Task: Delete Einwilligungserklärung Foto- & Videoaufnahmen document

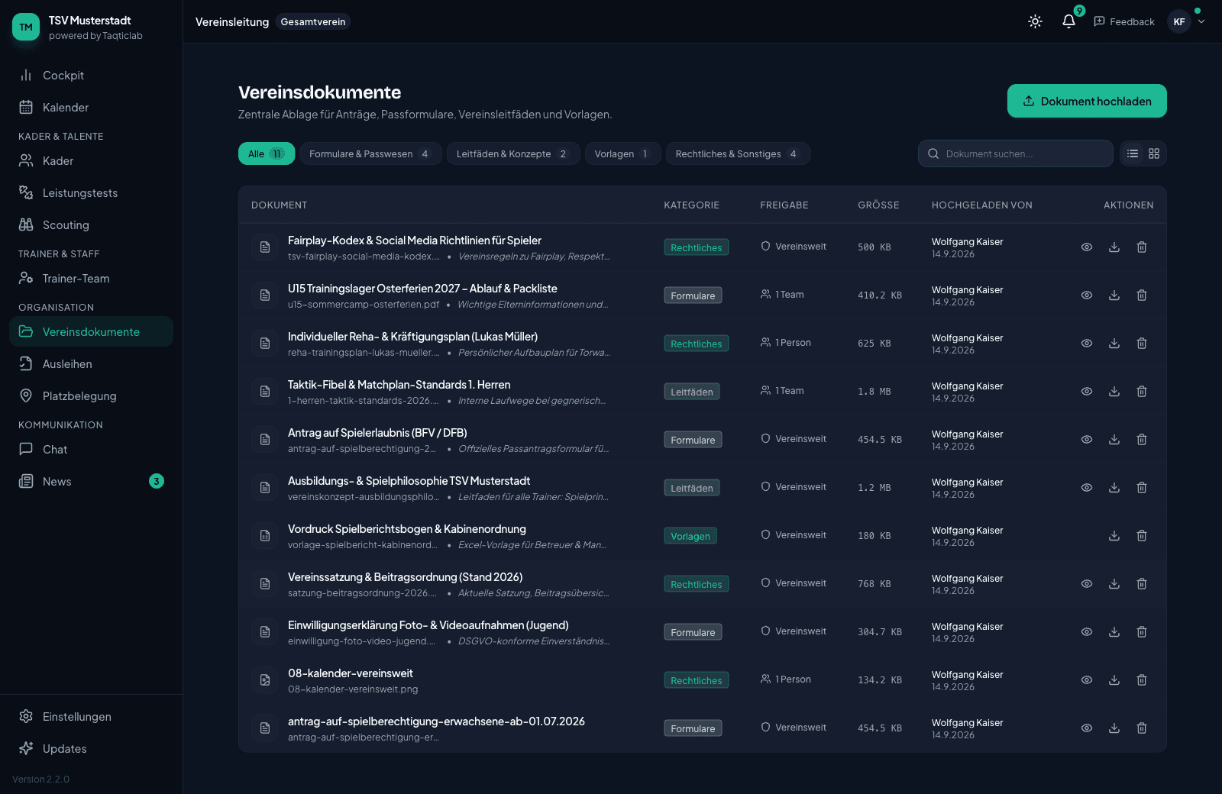Action: tap(1142, 631)
